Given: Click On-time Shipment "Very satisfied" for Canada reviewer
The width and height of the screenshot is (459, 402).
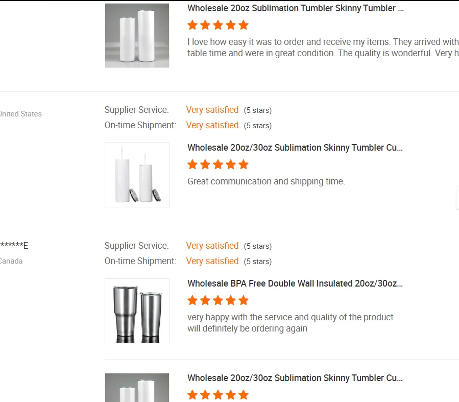Looking at the screenshot, I should pyautogui.click(x=212, y=261).
